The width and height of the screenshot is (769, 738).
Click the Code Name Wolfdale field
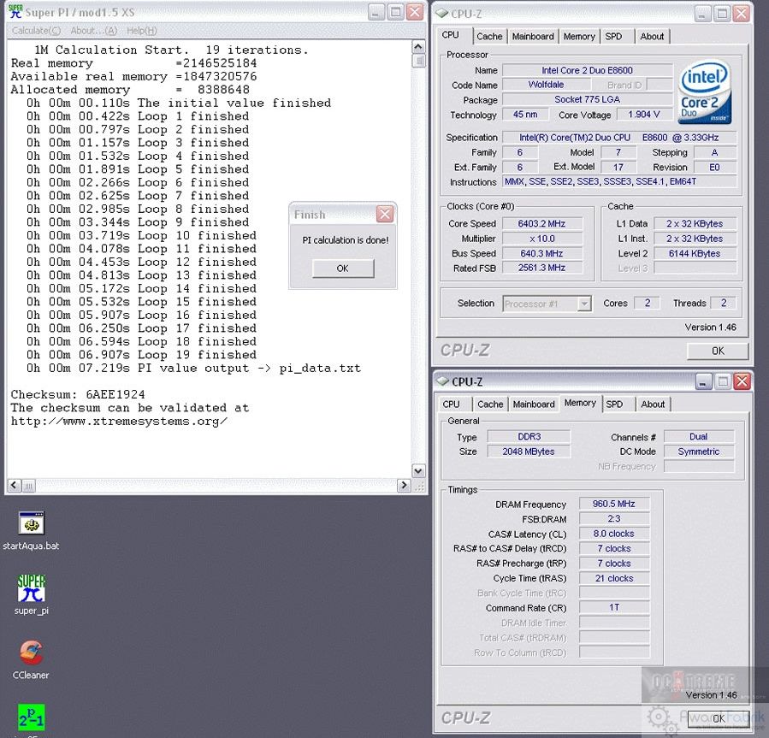(x=546, y=85)
